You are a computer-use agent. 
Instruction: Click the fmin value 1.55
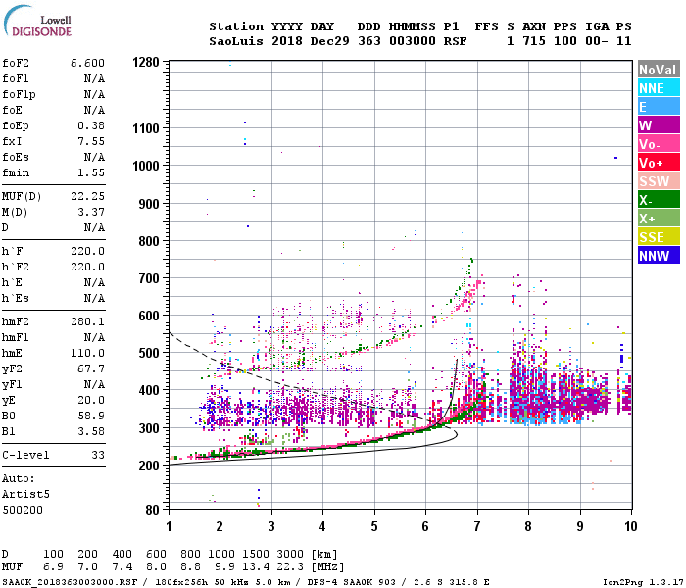pyautogui.click(x=91, y=172)
